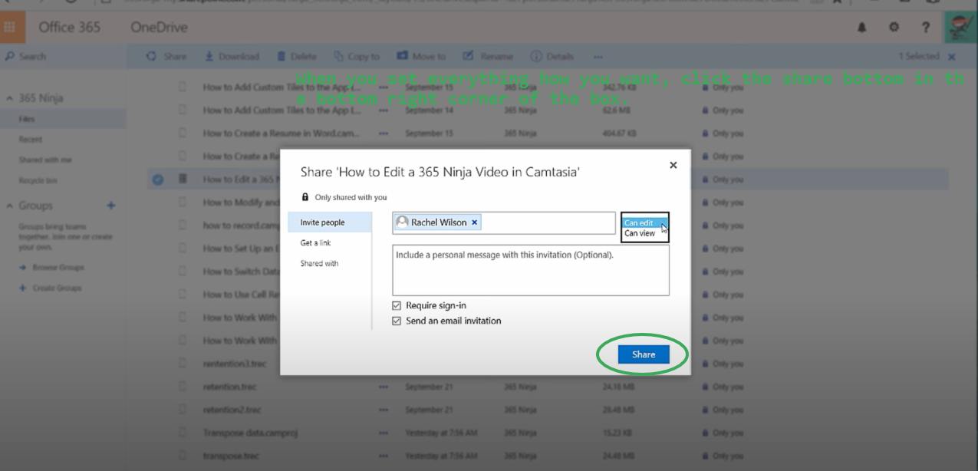This screenshot has width=978, height=471.
Task: Choose Can edit in the permission dropdown
Action: point(645,223)
